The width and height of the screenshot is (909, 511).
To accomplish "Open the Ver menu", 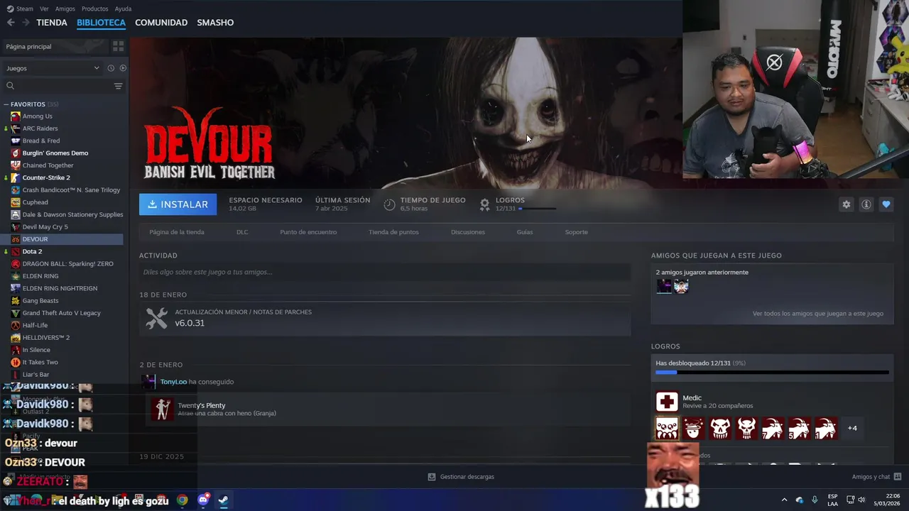I will point(44,9).
